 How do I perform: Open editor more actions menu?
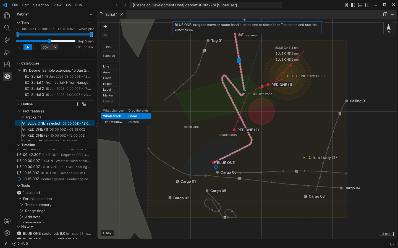pyautogui.click(x=392, y=14)
